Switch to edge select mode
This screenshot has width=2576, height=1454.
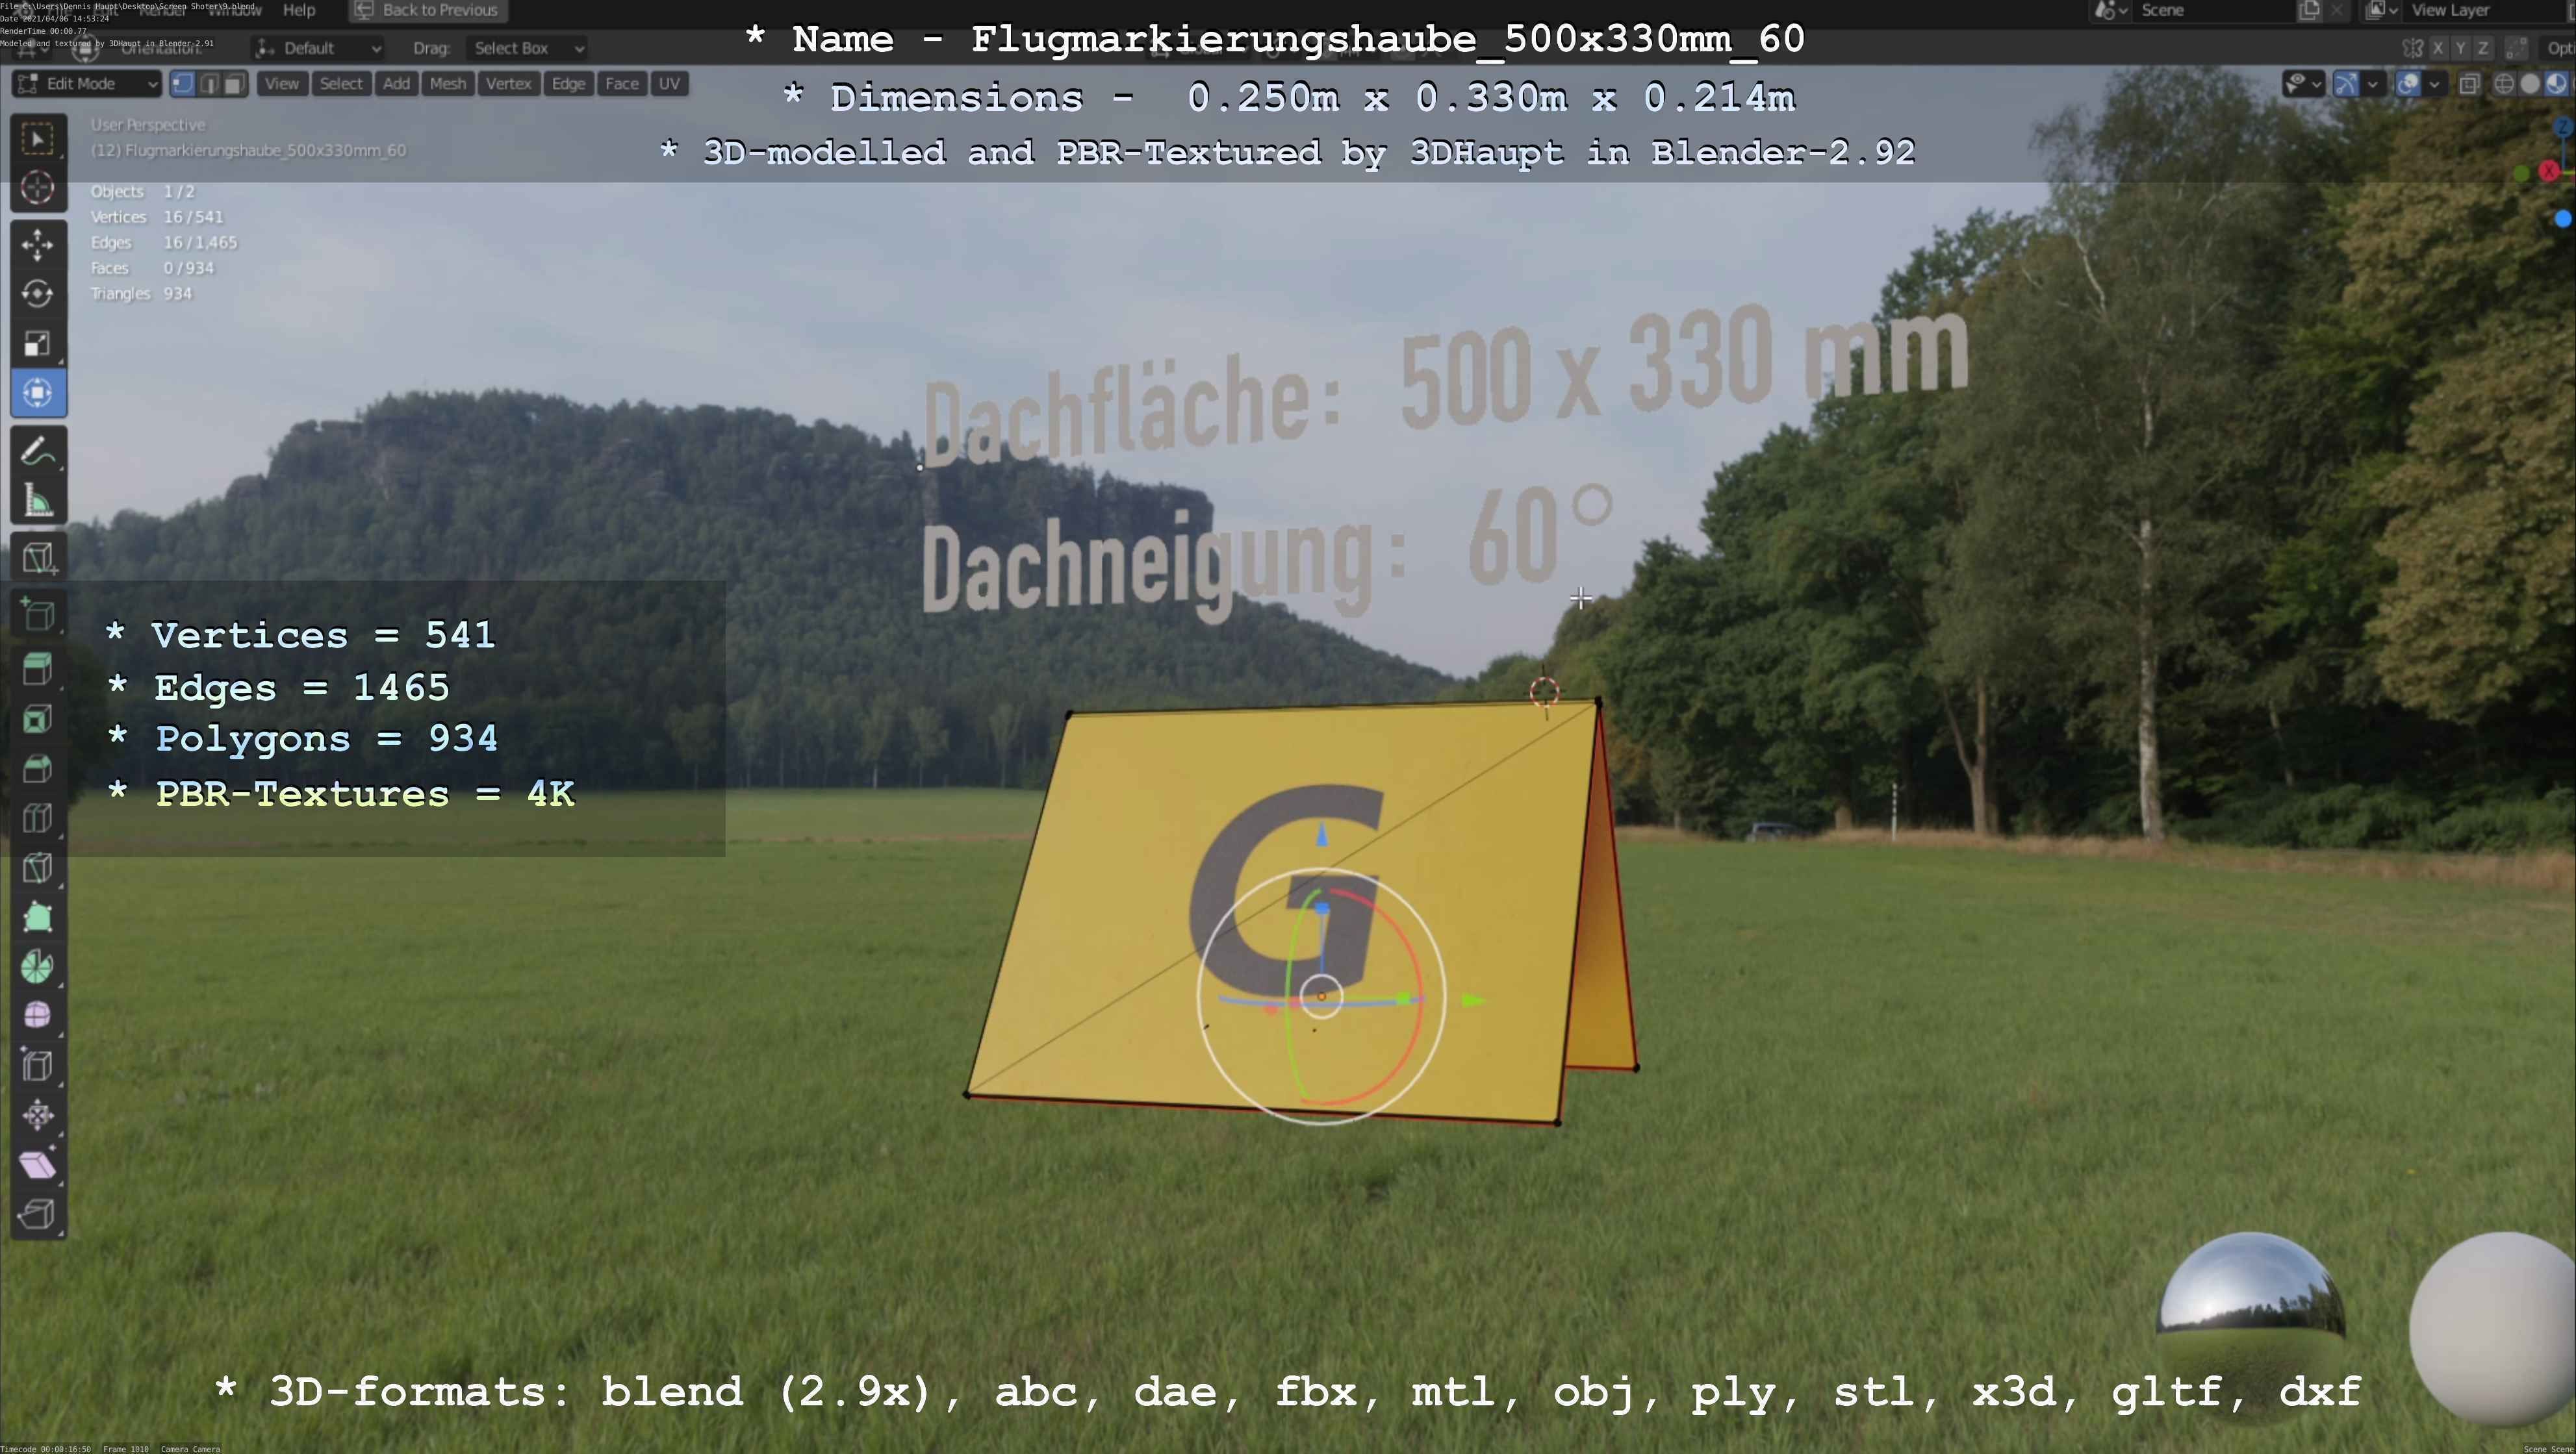click(x=209, y=84)
